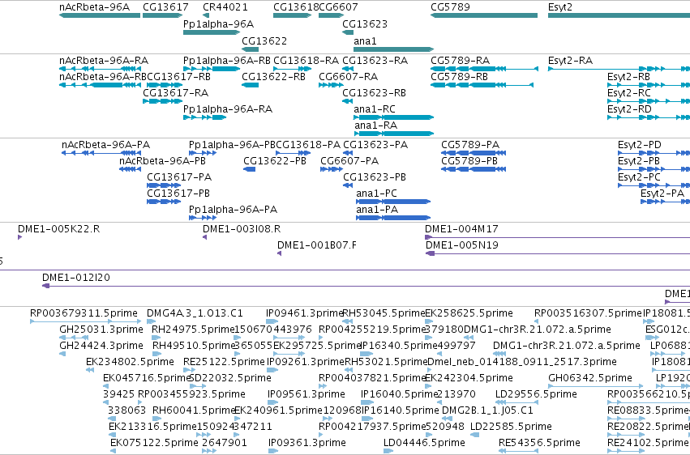Select the IP09361.3prime EST
Viewport: 690px width, 455px height.
(273, 452)
